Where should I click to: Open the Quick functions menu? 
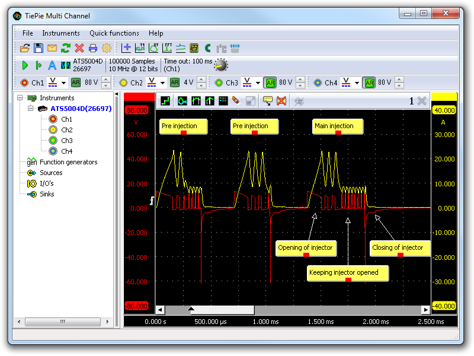[114, 33]
